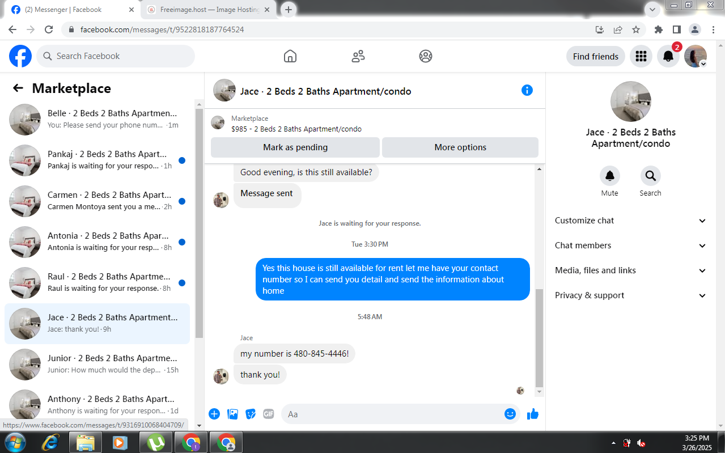725x453 pixels.
Task: Show hidden system tray icons arrow
Action: 613,443
